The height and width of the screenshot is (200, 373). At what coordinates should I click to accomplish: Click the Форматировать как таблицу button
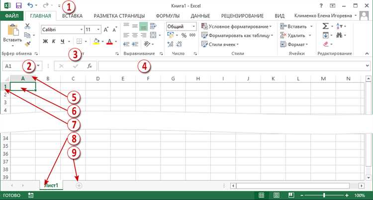[x=237, y=36]
